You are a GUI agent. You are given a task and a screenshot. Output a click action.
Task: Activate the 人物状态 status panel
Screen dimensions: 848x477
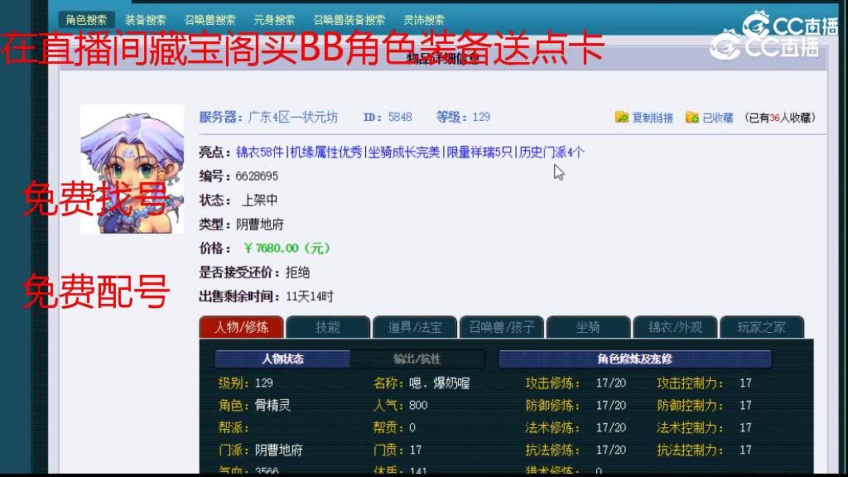click(282, 359)
